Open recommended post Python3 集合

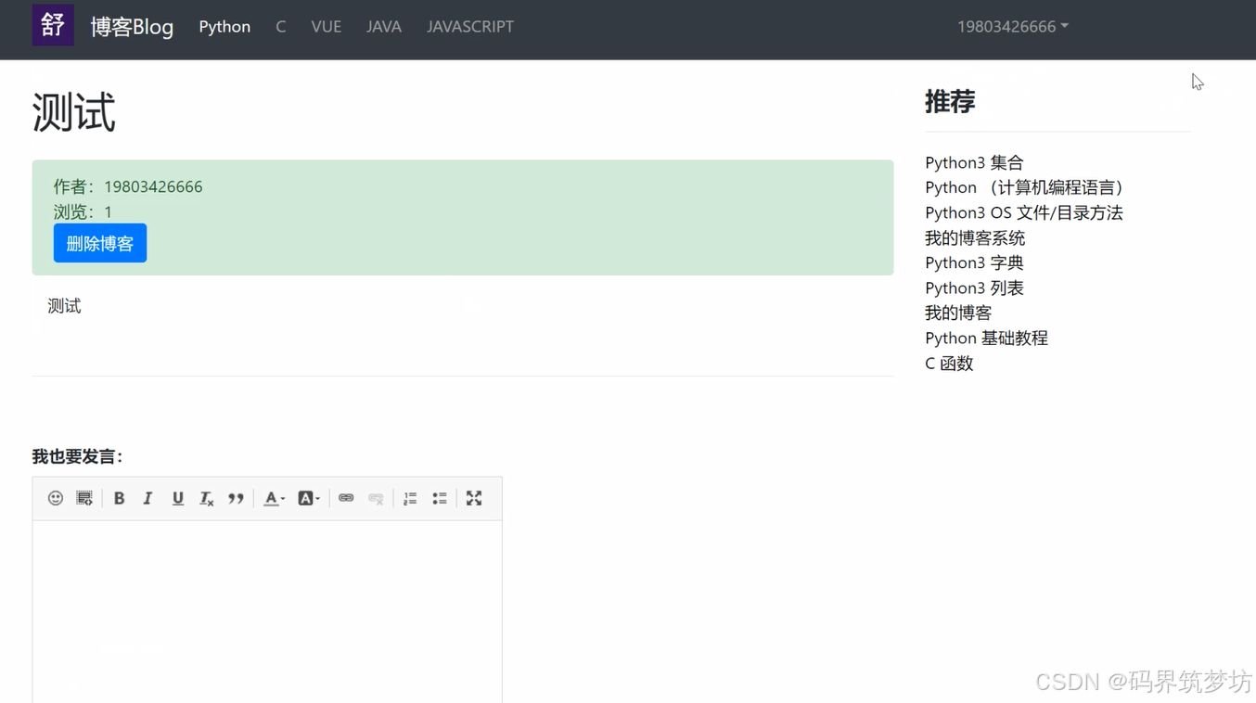[x=974, y=162]
